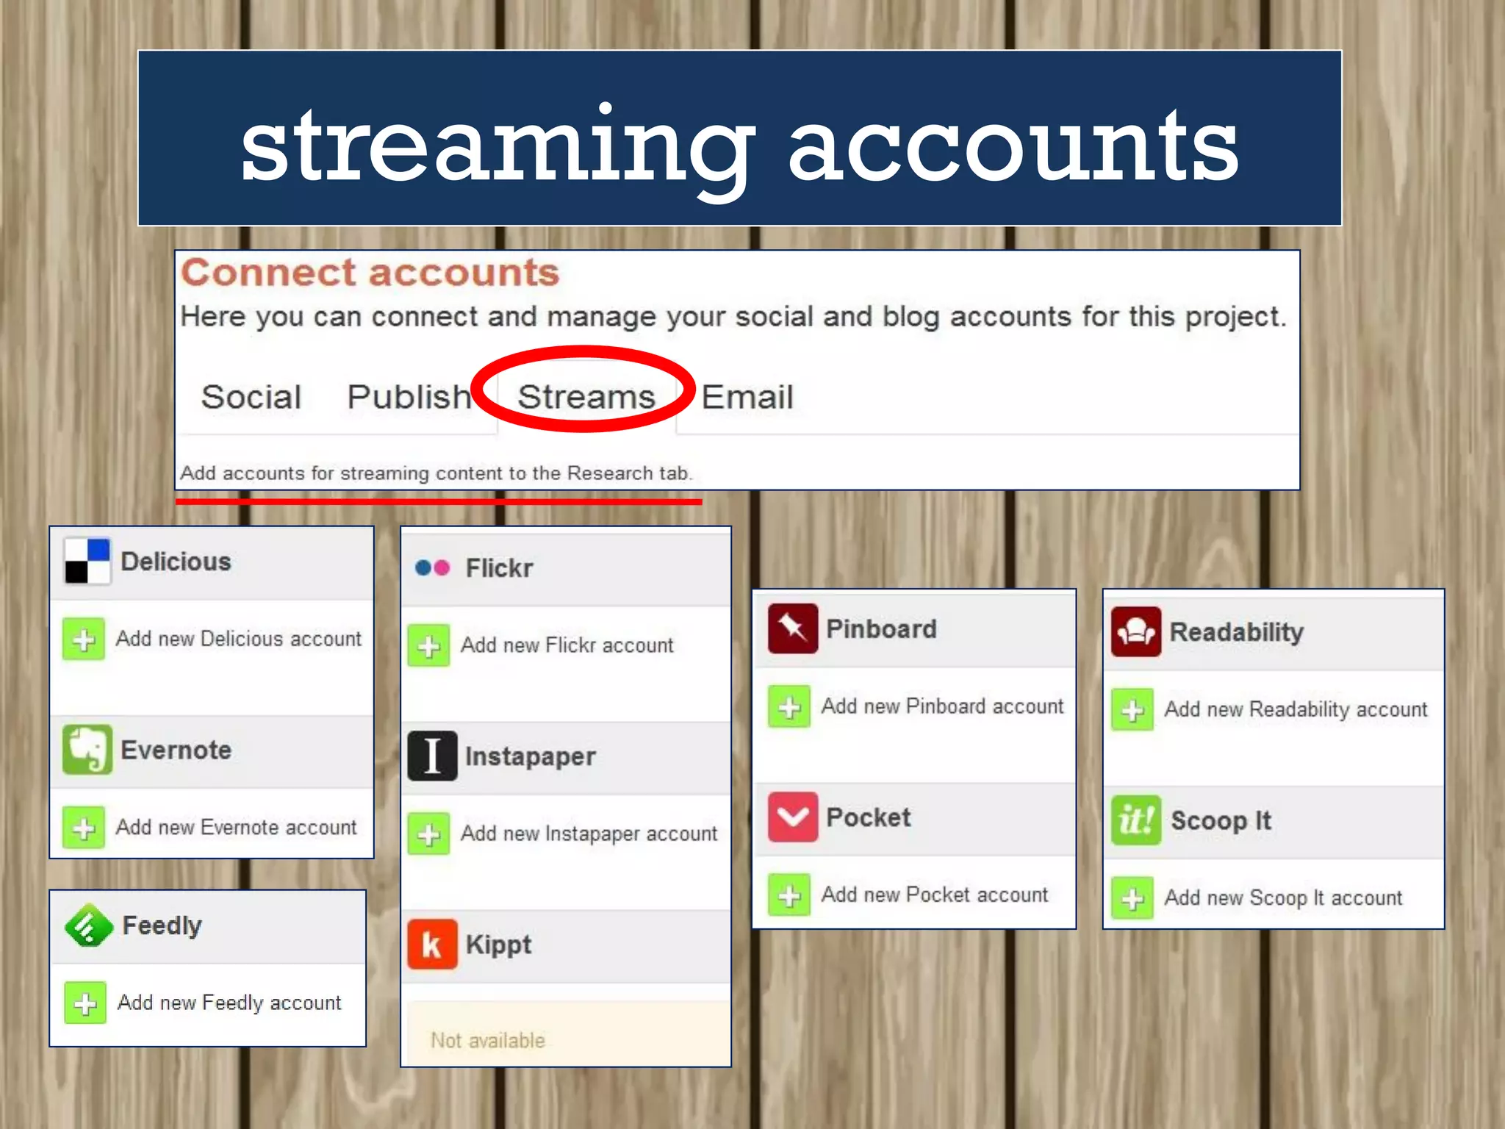The image size is (1505, 1129).
Task: Click Add new Delicious account link
Action: point(239,639)
